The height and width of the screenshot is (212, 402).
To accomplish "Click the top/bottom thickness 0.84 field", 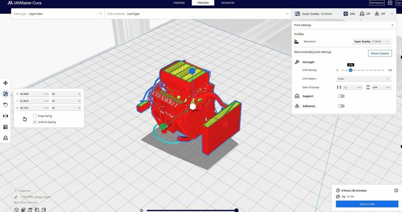I will coord(381,87).
